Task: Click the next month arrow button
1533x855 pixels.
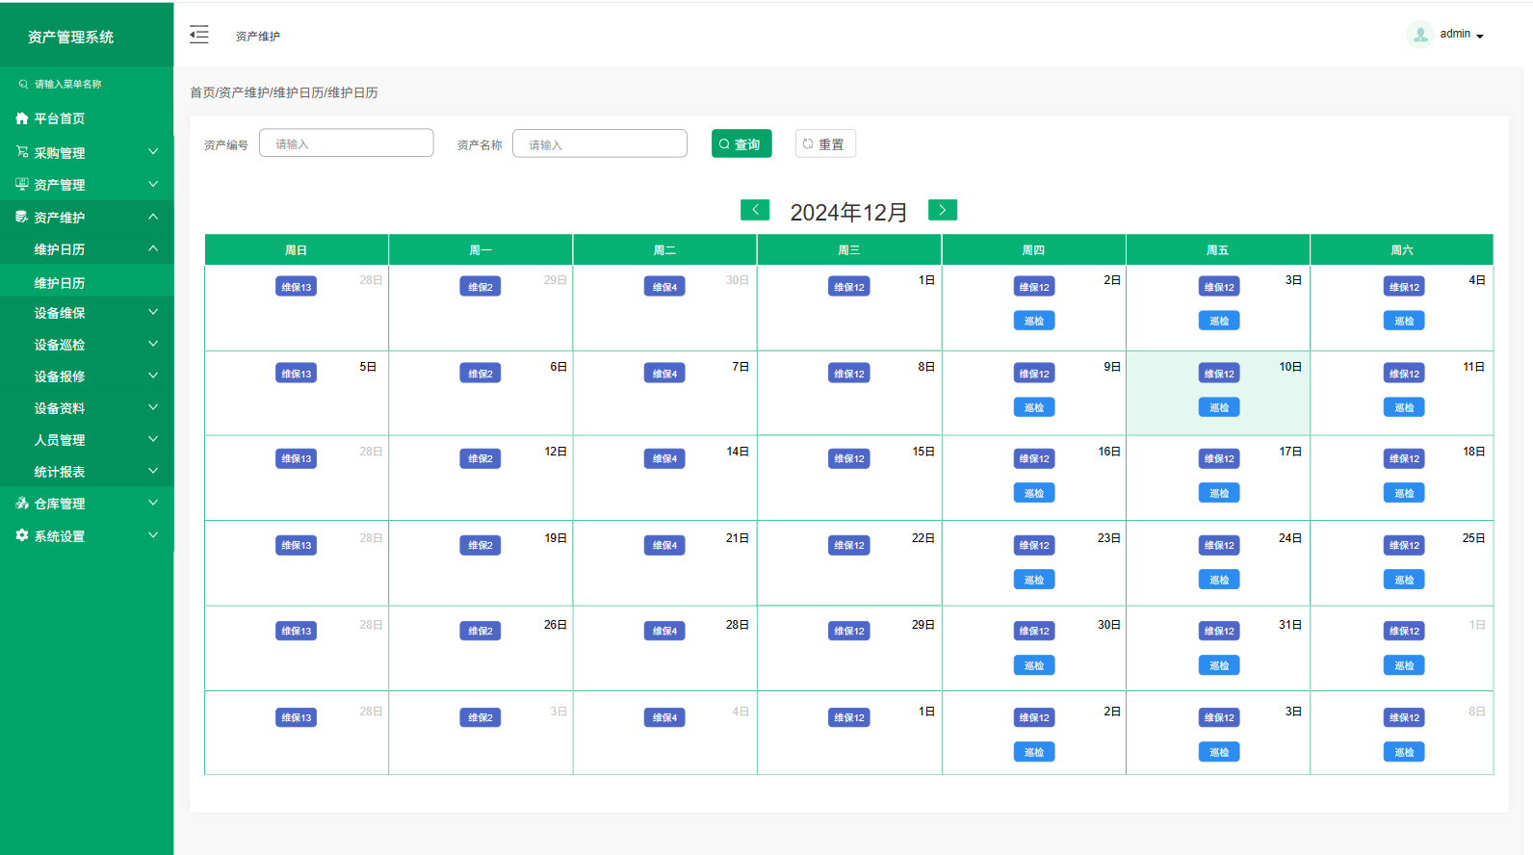Action: point(942,210)
